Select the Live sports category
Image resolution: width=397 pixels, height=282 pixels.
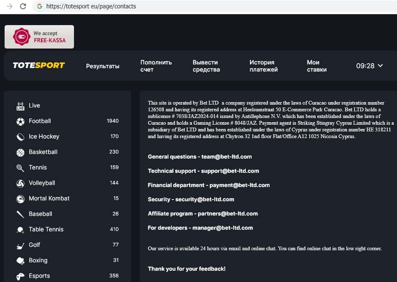[34, 105]
